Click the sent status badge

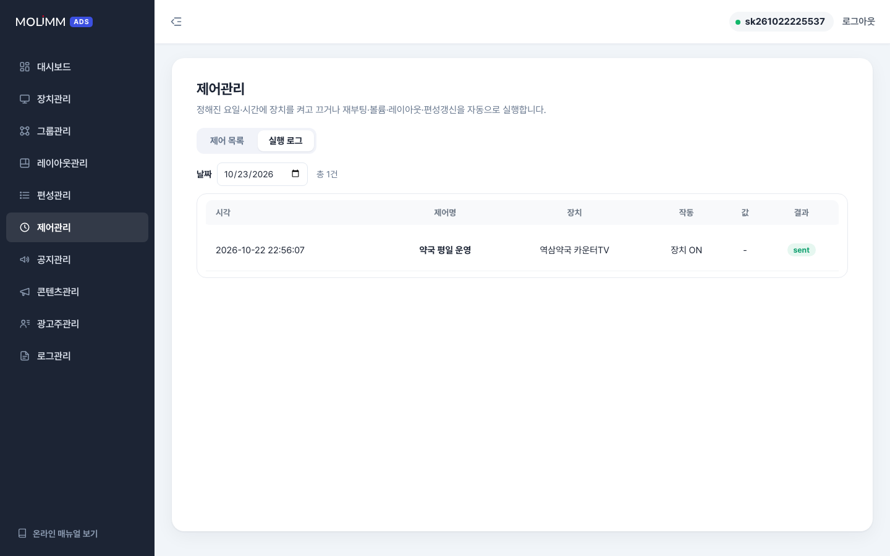[802, 250]
